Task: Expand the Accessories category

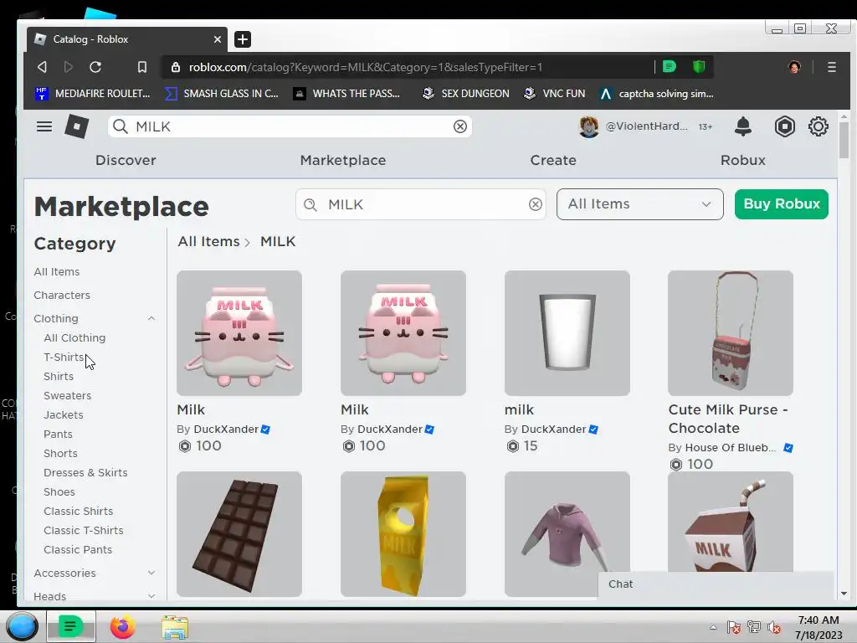Action: click(x=151, y=573)
